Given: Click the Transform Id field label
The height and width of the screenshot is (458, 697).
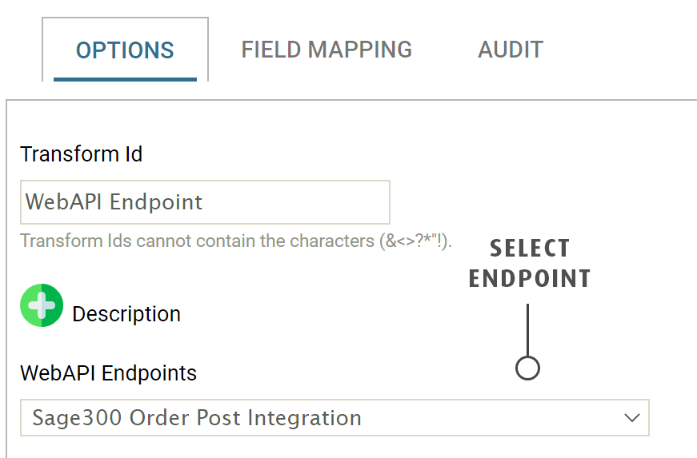Looking at the screenshot, I should 82,153.
